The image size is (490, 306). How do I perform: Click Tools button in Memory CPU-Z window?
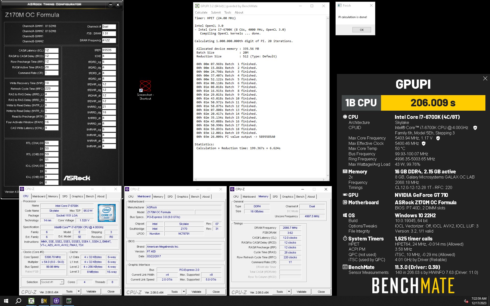[280, 292]
